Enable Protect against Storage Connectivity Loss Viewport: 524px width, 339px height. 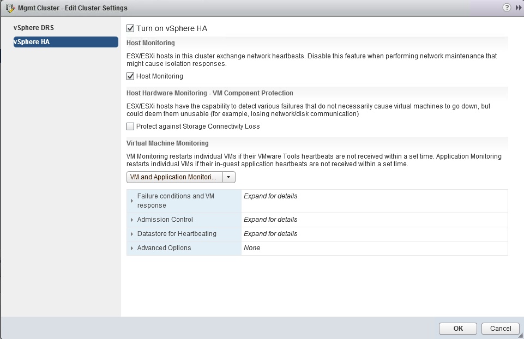point(130,126)
